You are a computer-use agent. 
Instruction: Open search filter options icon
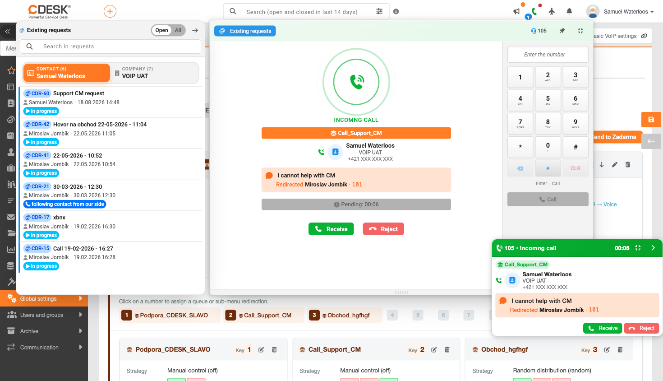point(379,11)
